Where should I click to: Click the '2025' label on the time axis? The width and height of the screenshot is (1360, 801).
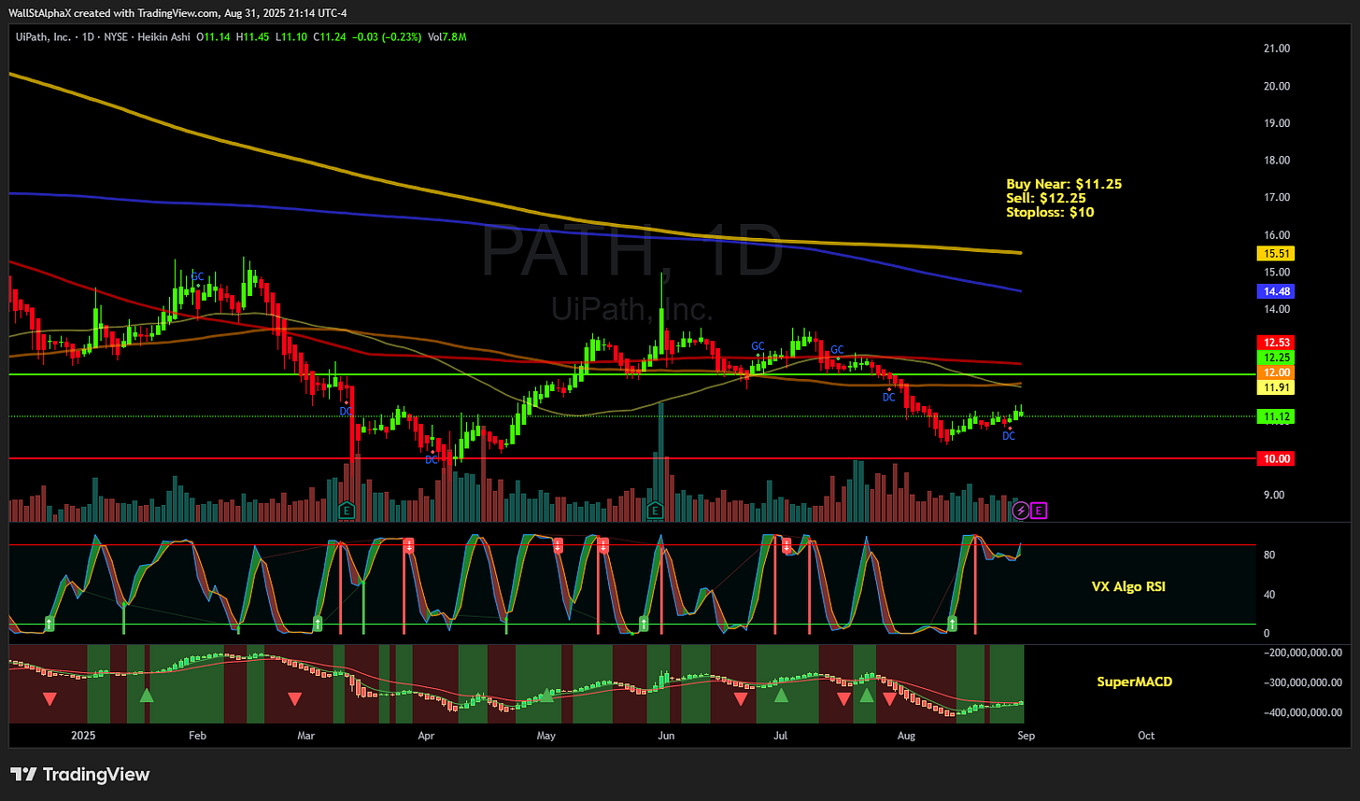84,736
